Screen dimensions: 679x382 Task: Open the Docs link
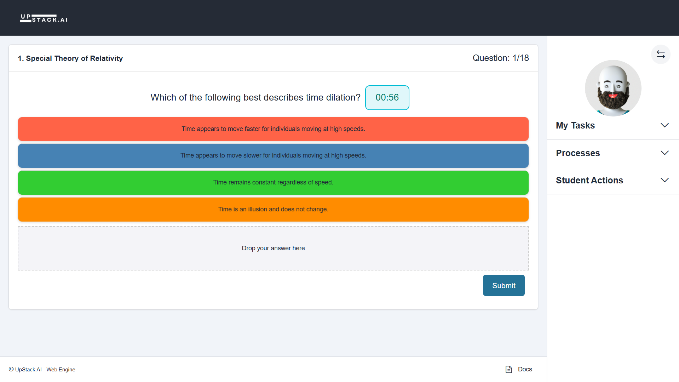pyautogui.click(x=525, y=369)
